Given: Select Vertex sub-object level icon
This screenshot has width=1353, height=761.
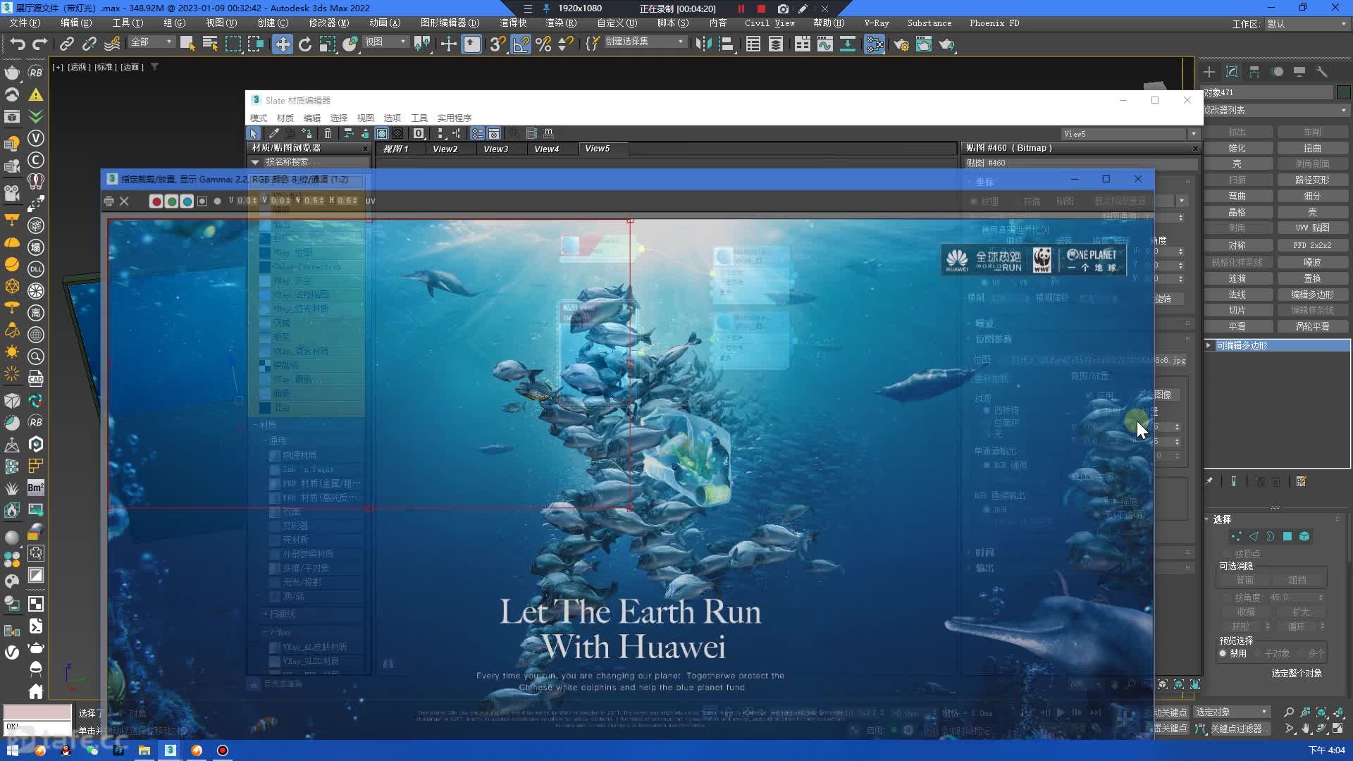Looking at the screenshot, I should pyautogui.click(x=1237, y=536).
